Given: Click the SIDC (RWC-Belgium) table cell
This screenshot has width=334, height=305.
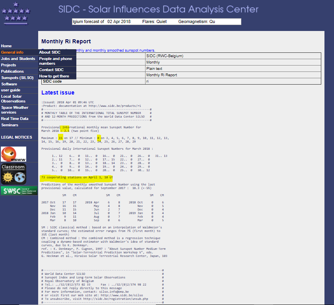Looking at the screenshot, I should (x=233, y=56).
